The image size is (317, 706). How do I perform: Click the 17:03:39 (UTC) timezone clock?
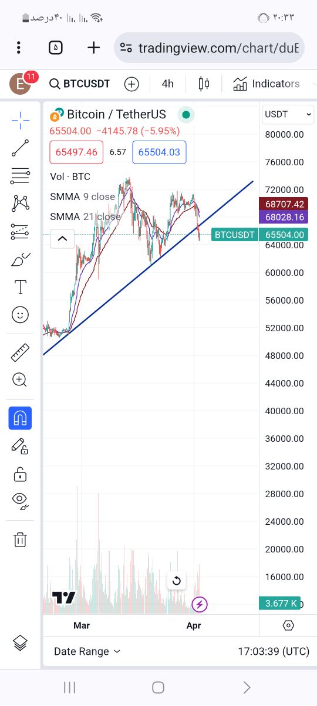274,651
